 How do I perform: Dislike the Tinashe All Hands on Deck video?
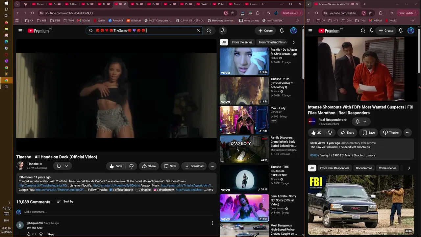click(131, 166)
